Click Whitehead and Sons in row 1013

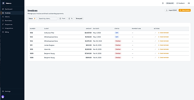[x=51, y=37]
